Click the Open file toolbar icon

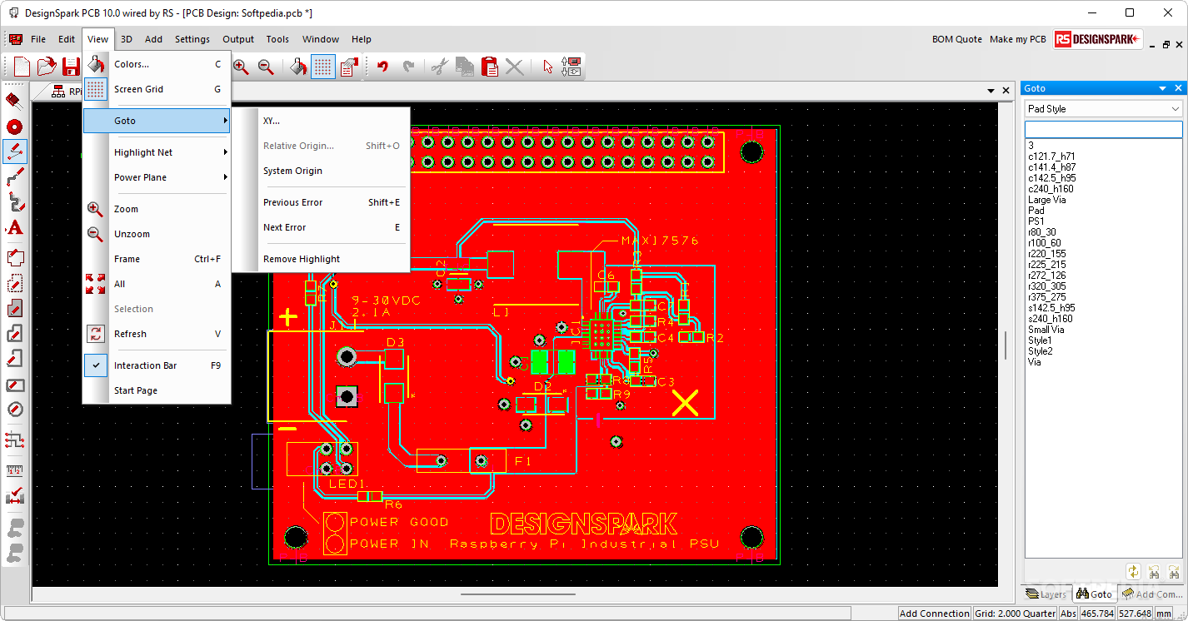tap(47, 67)
